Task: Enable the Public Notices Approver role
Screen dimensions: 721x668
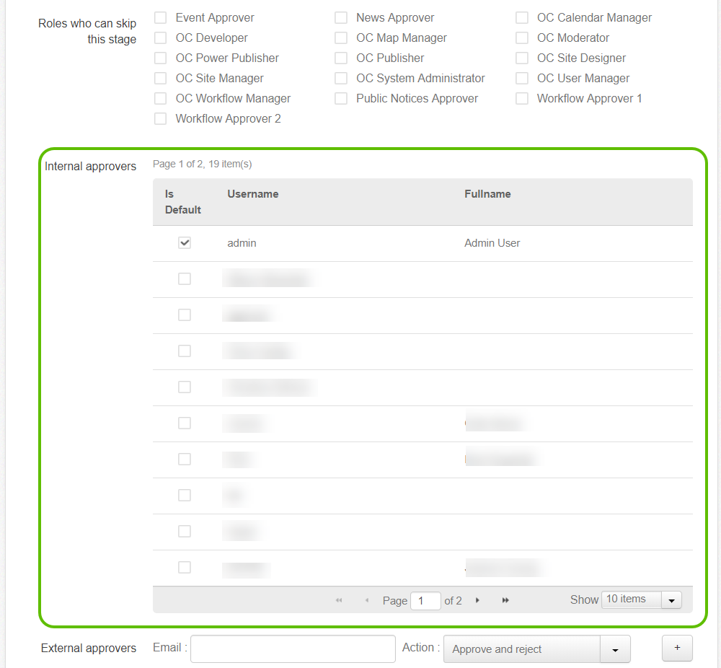Action: 341,98
